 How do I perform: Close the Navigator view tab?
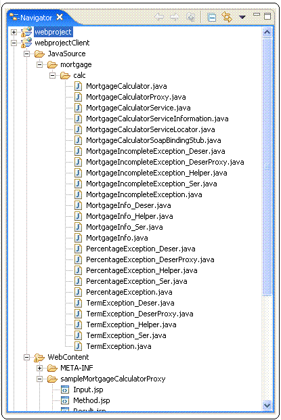pos(60,18)
